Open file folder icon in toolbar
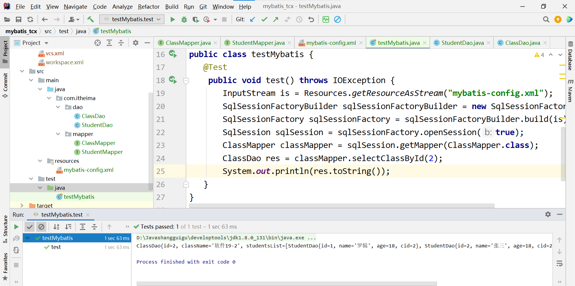The width and height of the screenshot is (575, 286). 7,19
